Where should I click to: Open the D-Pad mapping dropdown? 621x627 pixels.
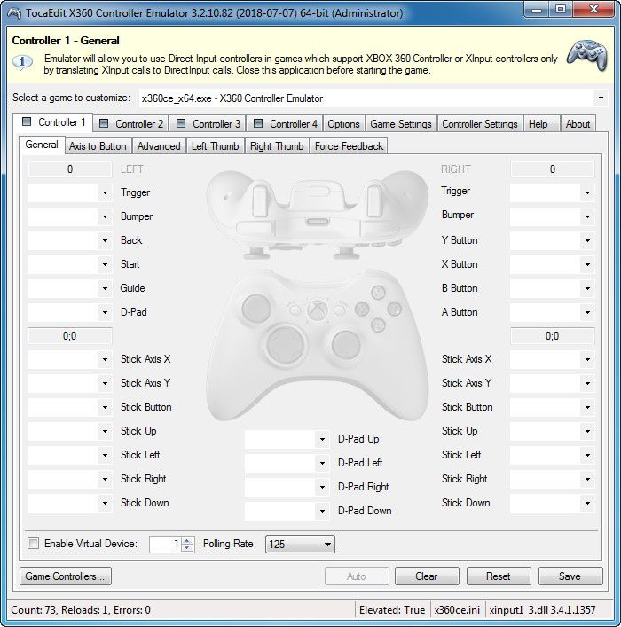(x=105, y=312)
